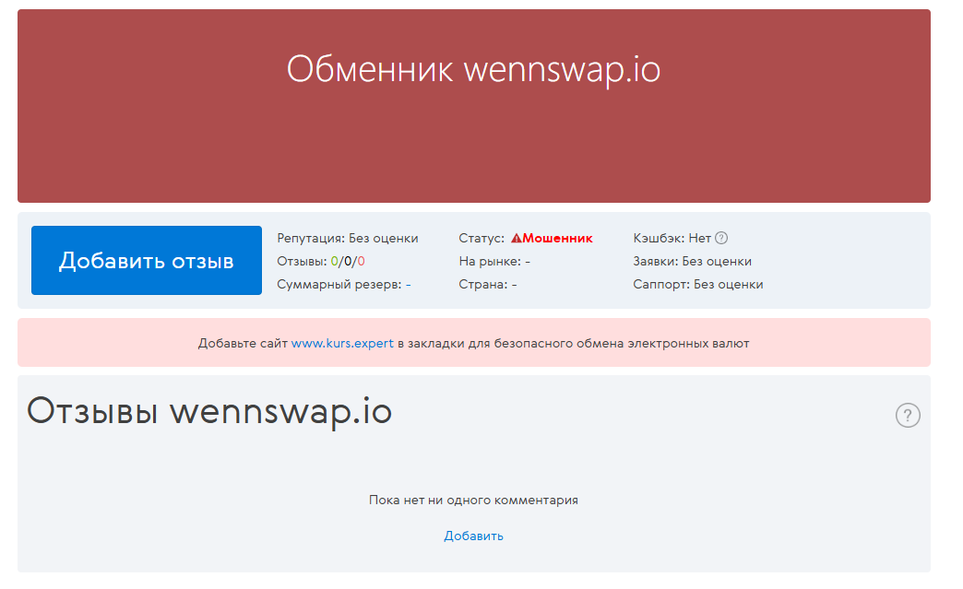Click the Страна: - entry
The height and width of the screenshot is (589, 963).
[488, 285]
